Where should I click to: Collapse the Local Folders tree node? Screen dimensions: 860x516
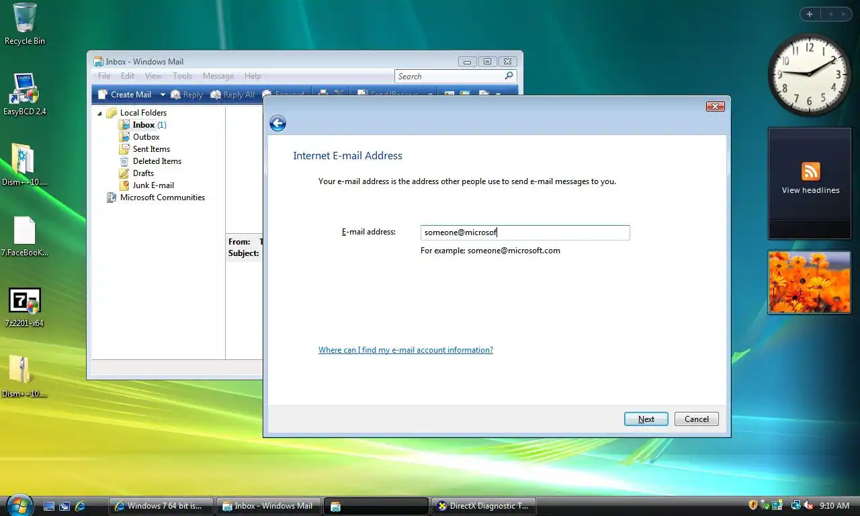tap(99, 114)
